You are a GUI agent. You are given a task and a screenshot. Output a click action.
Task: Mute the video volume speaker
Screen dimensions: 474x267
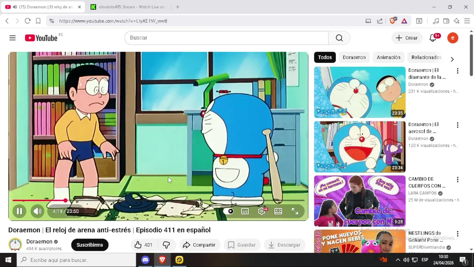tap(37, 211)
